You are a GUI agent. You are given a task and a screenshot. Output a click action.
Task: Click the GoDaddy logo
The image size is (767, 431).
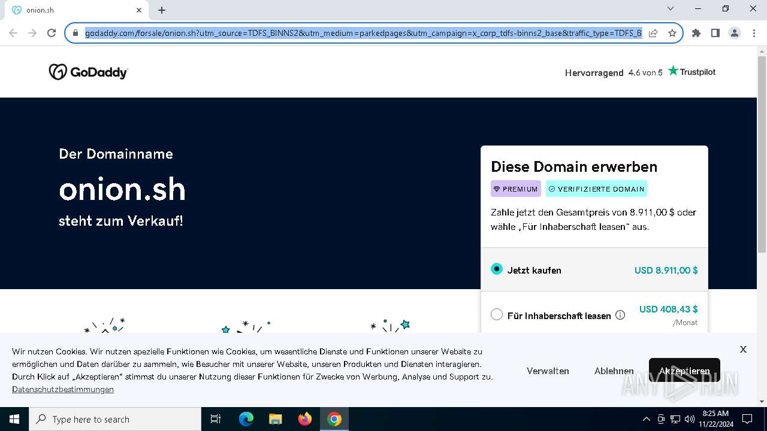click(88, 72)
